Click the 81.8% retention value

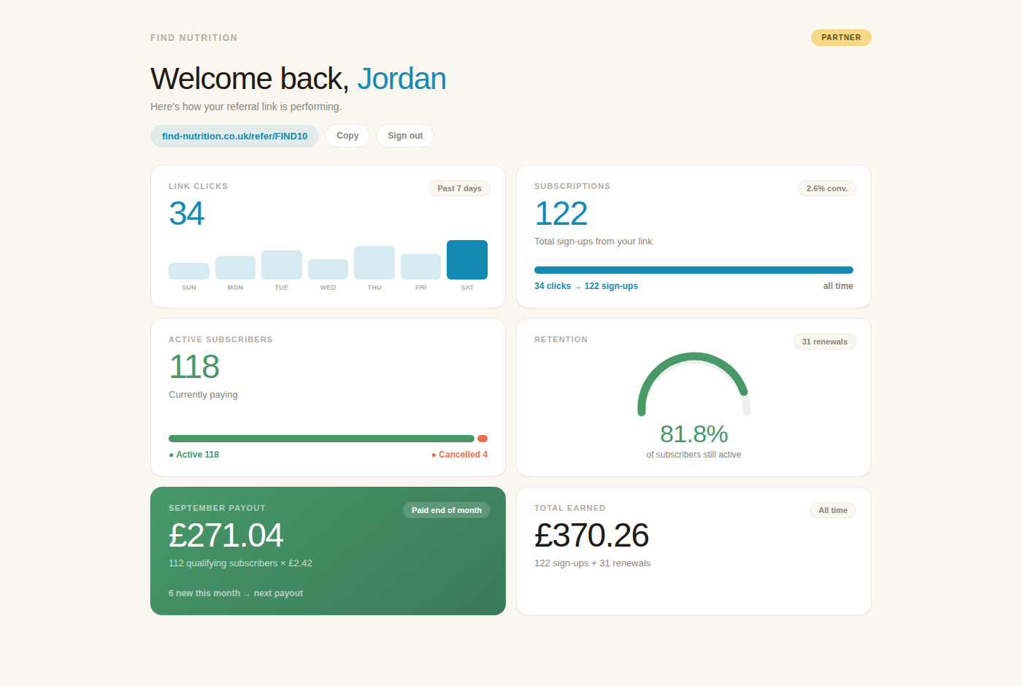(x=693, y=434)
